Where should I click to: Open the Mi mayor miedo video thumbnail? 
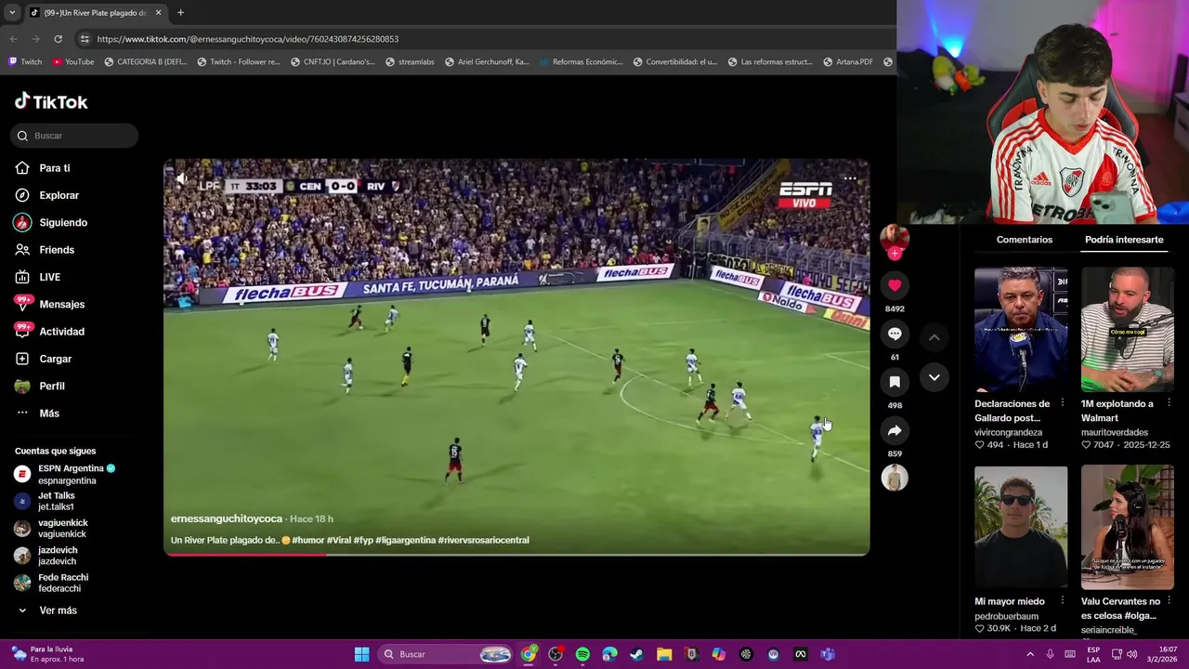pos(1021,528)
